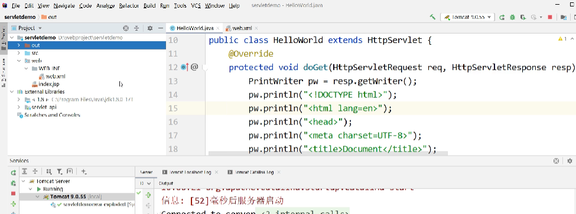Screen dimensions: 576x214
Task: Open the Help menu
Action: [x=235, y=5]
